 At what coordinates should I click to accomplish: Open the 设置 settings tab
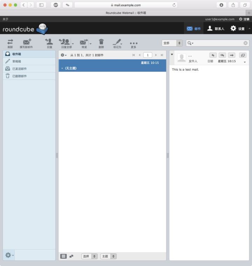coord(238,29)
